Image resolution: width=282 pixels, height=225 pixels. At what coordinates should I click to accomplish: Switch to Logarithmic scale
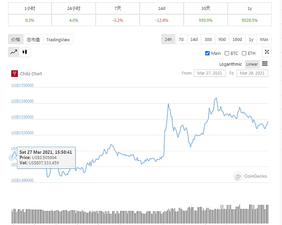(230, 64)
